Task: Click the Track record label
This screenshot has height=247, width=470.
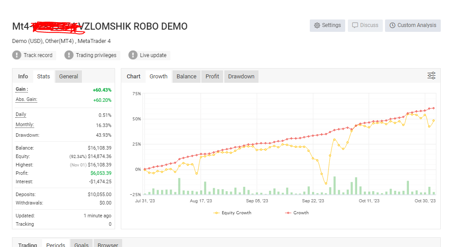Action: pos(38,55)
